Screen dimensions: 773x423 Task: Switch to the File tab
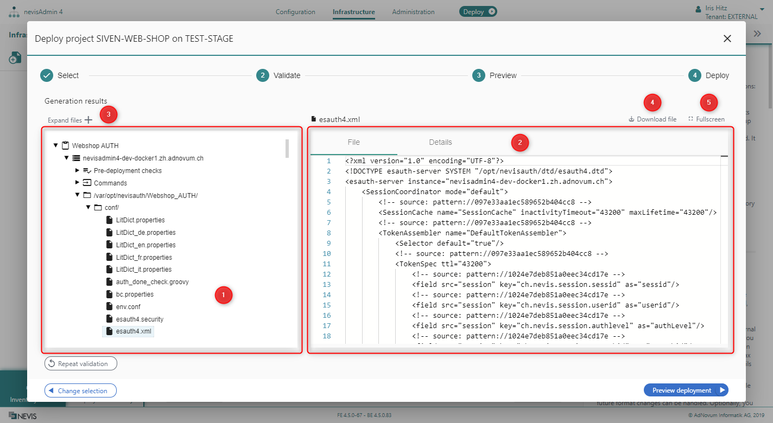pyautogui.click(x=354, y=142)
